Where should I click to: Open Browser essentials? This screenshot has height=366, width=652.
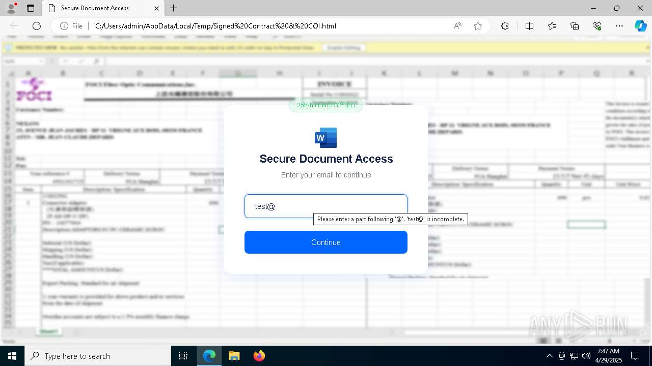[597, 26]
